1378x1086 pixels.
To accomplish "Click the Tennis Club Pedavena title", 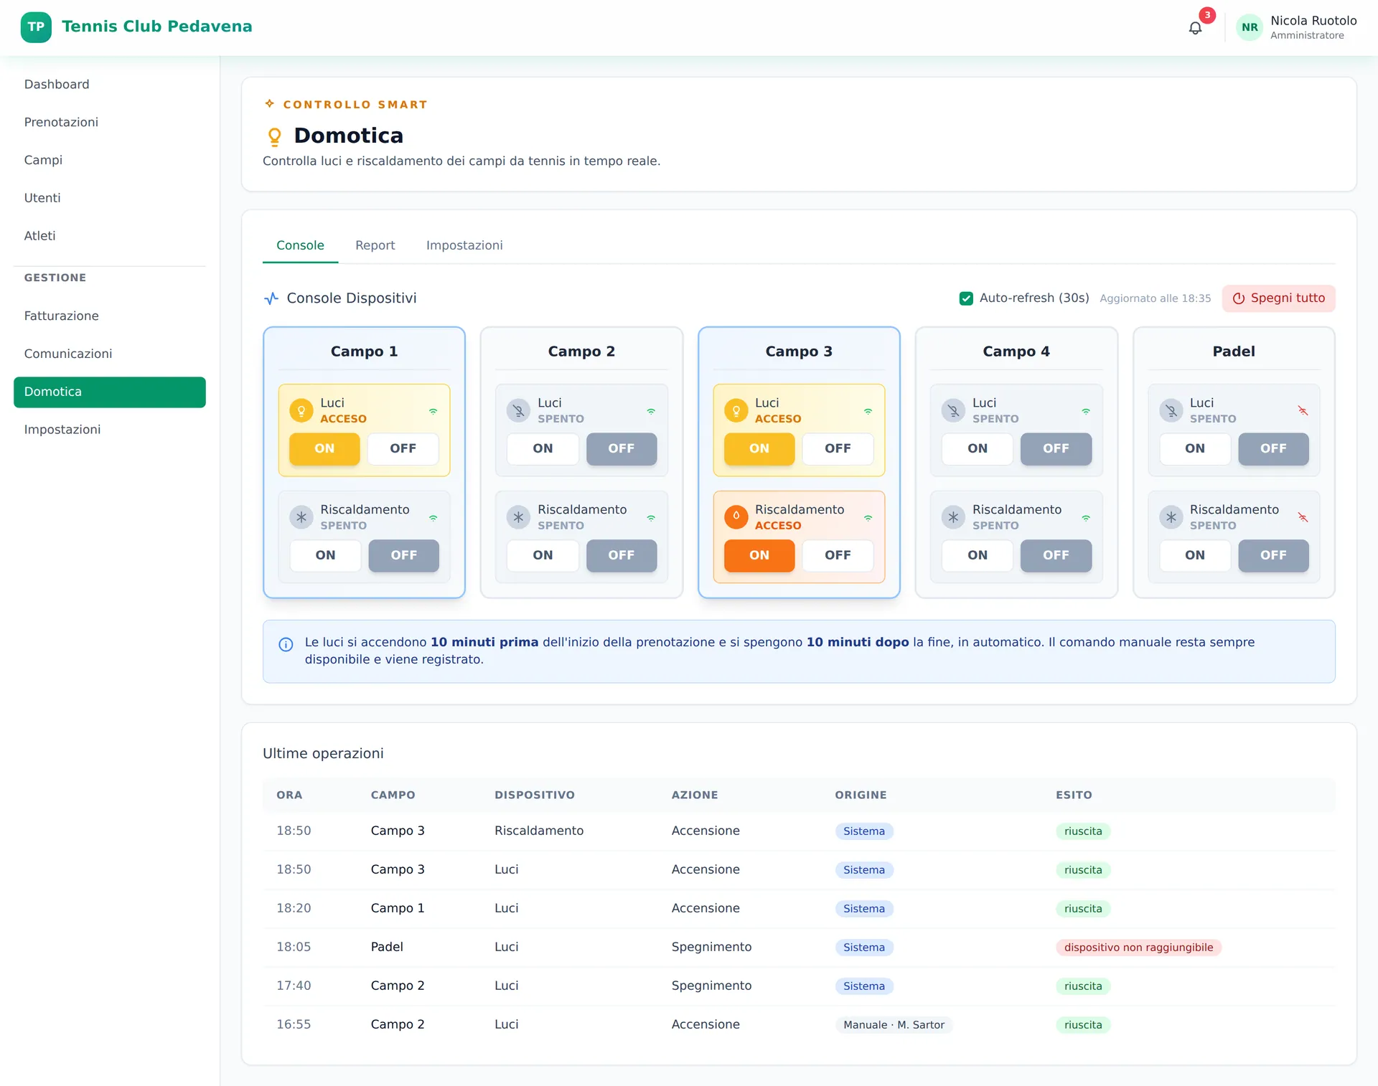I will 157,27.
